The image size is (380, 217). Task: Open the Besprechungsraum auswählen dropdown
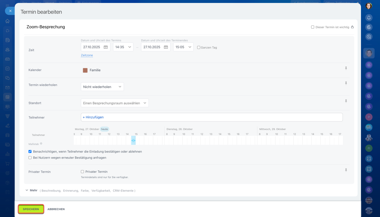(115, 103)
